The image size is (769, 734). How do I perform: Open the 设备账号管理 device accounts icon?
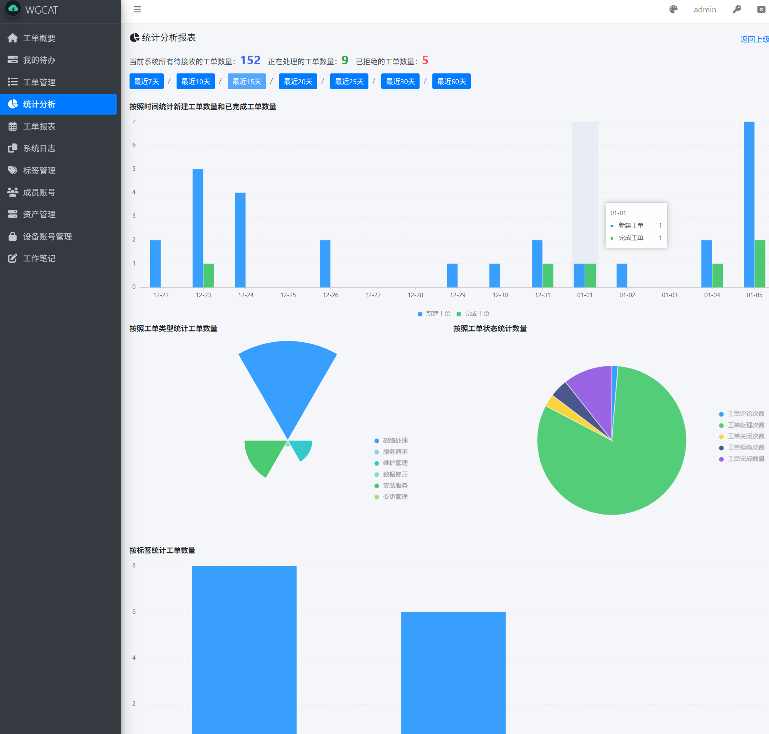(12, 236)
